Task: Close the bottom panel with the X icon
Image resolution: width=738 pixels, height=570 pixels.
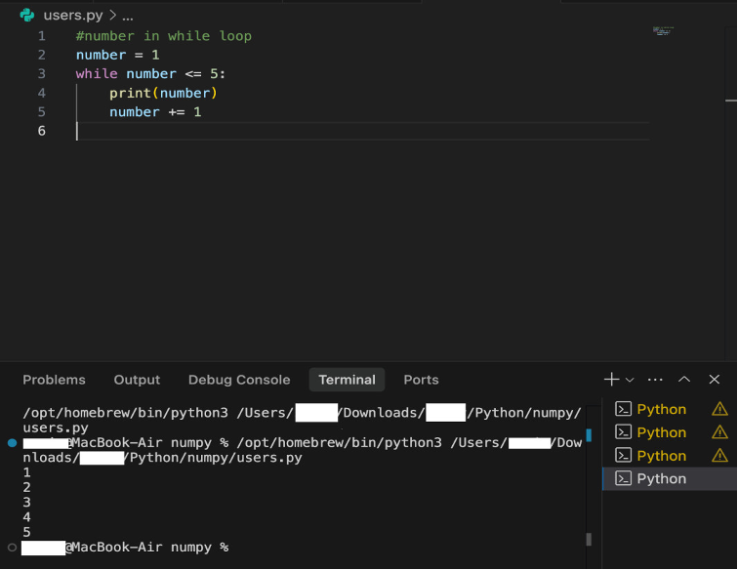Action: pyautogui.click(x=715, y=380)
